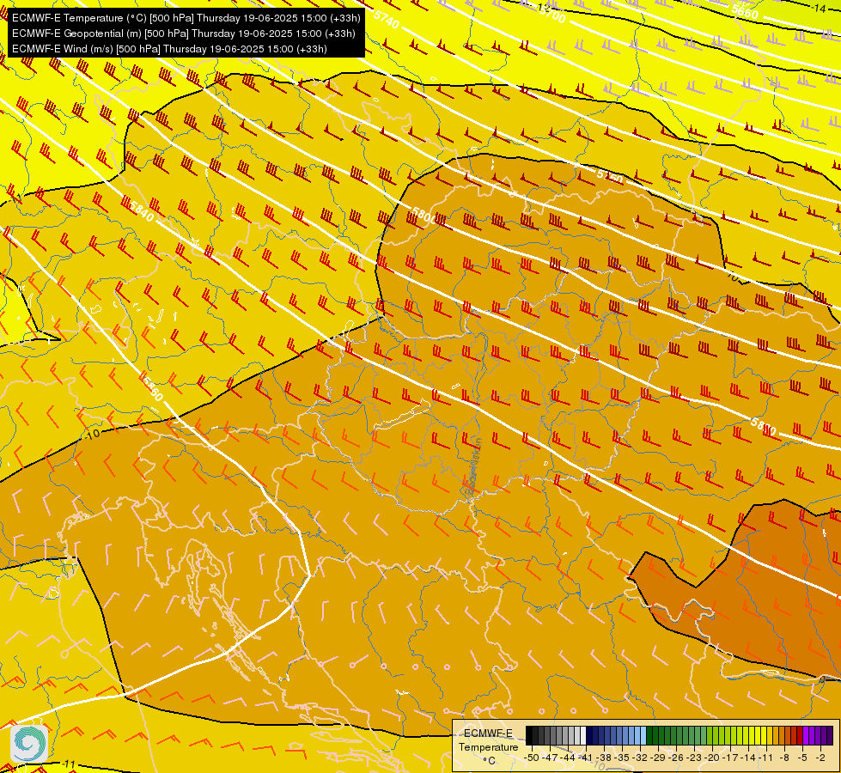Click the -32 value on the colour legend

[x=640, y=758]
